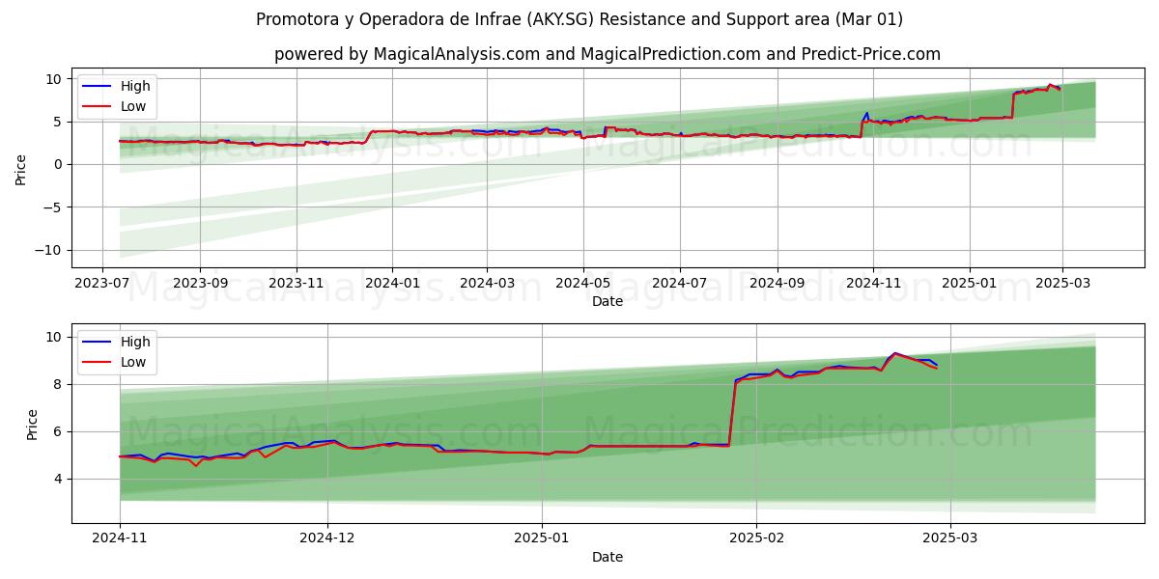Screen dimensions: 1159x579
Task: Click the top chart '2025-01' date label
Action: coord(970,283)
